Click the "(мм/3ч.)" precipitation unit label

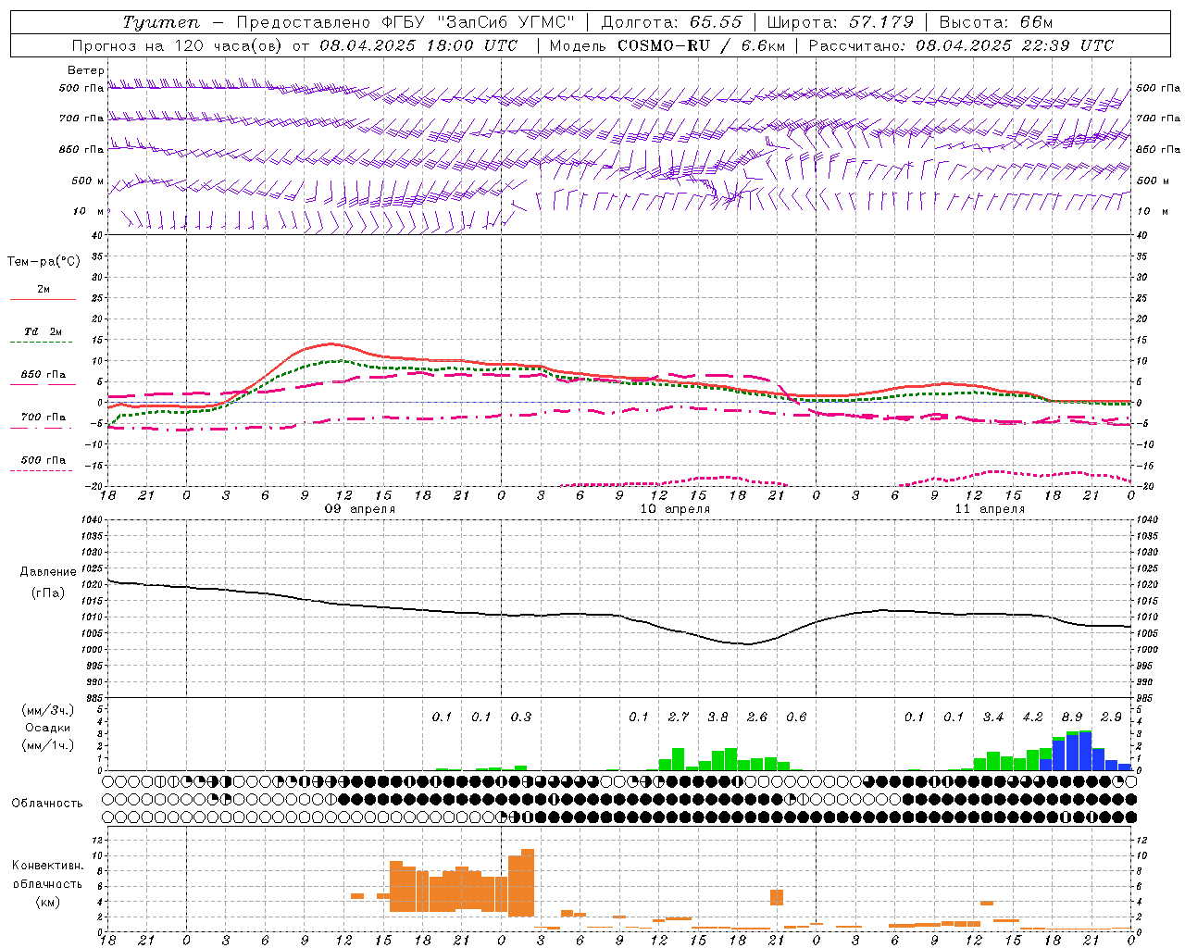tap(48, 710)
